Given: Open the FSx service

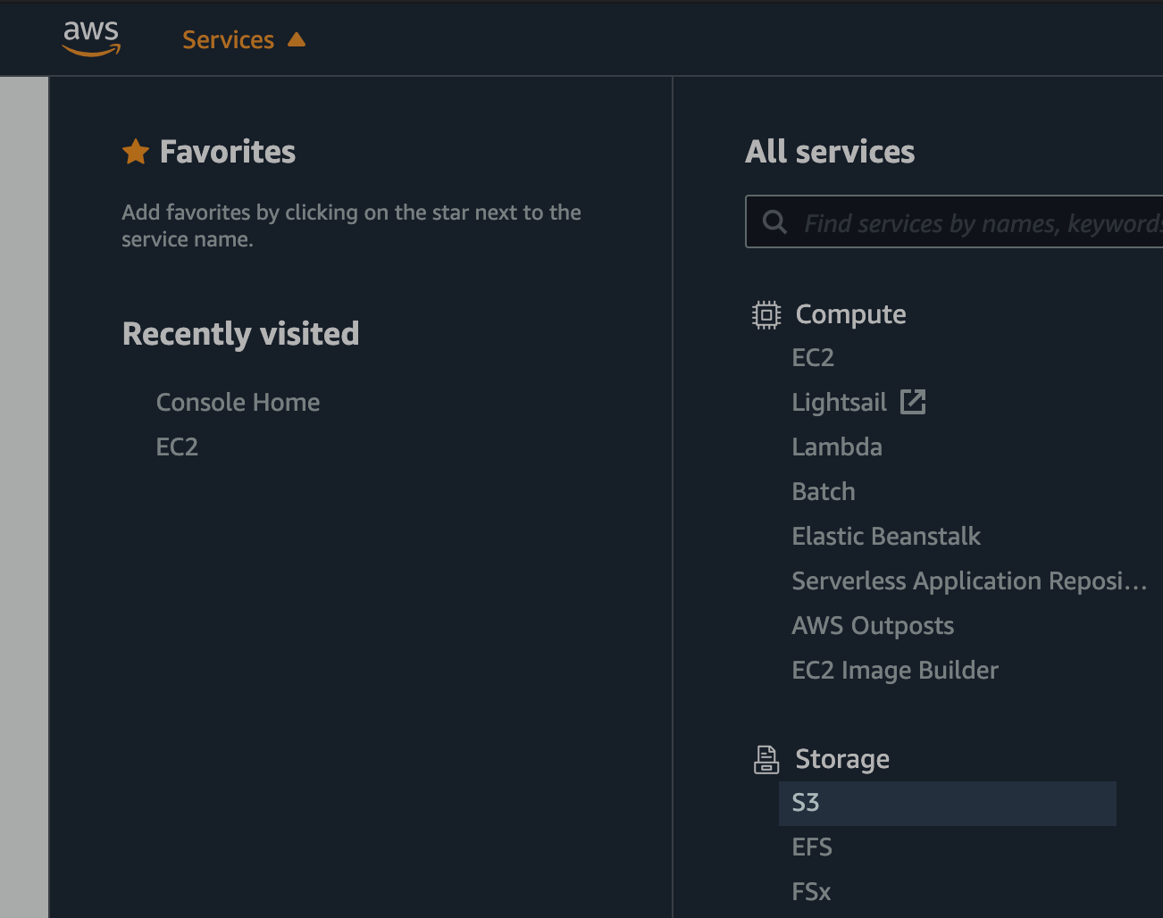Looking at the screenshot, I should [811, 891].
